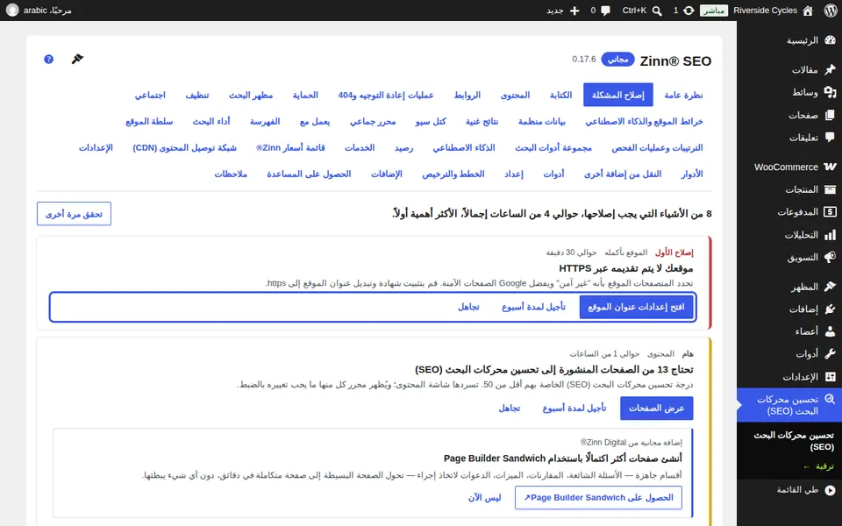Open comments bubble in admin bar
Image resolution: width=842 pixels, height=526 pixels.
[x=606, y=11]
